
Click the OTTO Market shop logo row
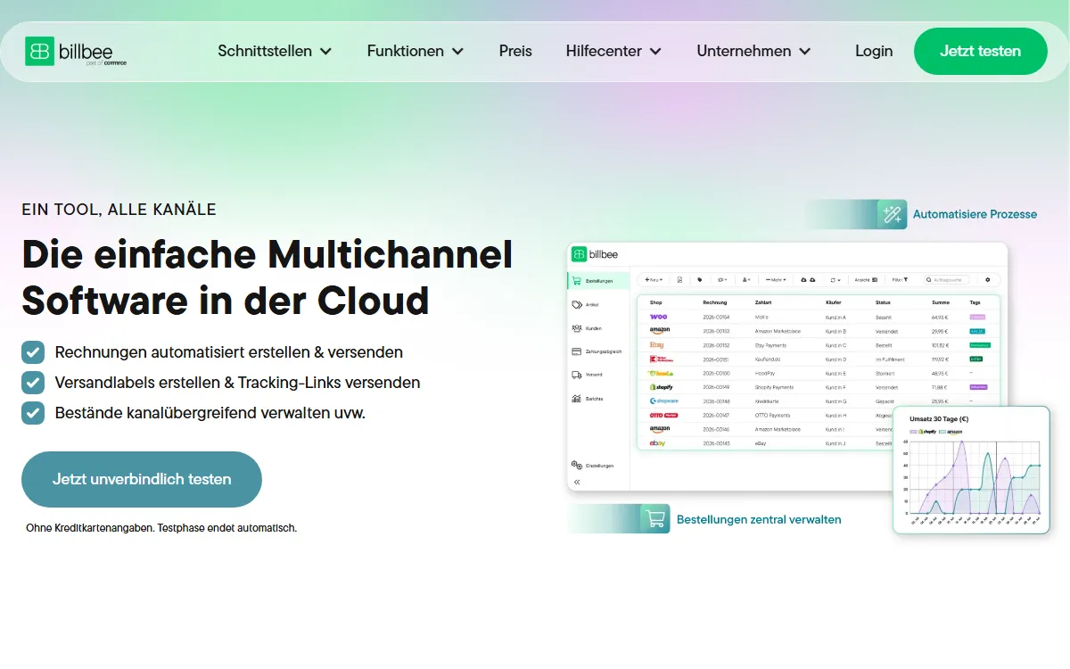click(x=663, y=416)
